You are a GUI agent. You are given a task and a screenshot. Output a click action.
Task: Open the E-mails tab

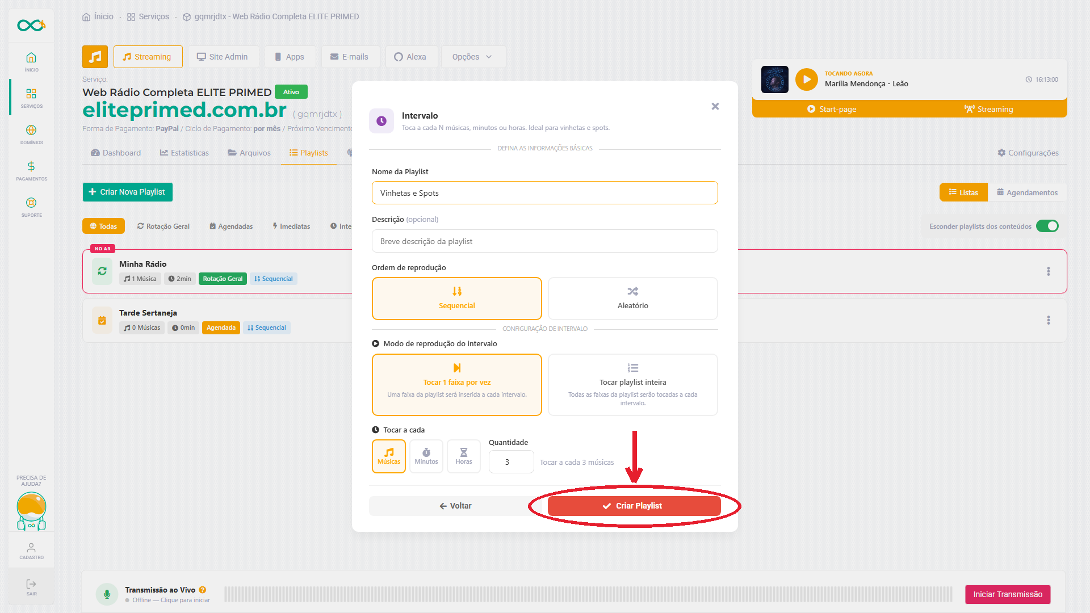(x=350, y=57)
